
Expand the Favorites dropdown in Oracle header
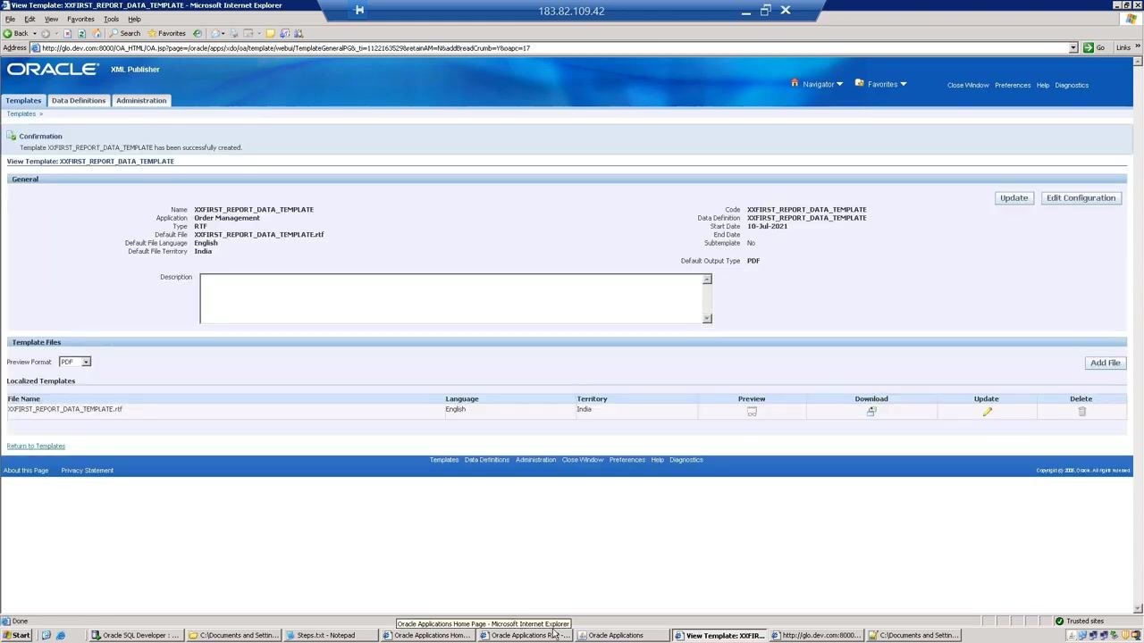pos(903,84)
